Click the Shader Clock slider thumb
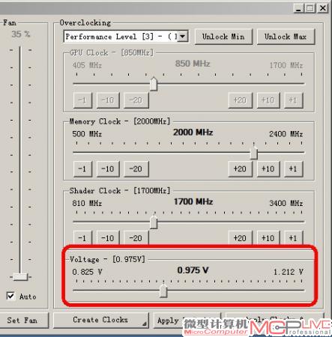Image resolution: width=332 pixels, height=337 pixels. (x=154, y=222)
